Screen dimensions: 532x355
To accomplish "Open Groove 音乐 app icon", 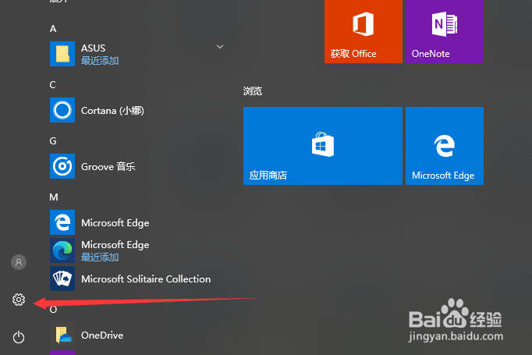I will coord(62,166).
